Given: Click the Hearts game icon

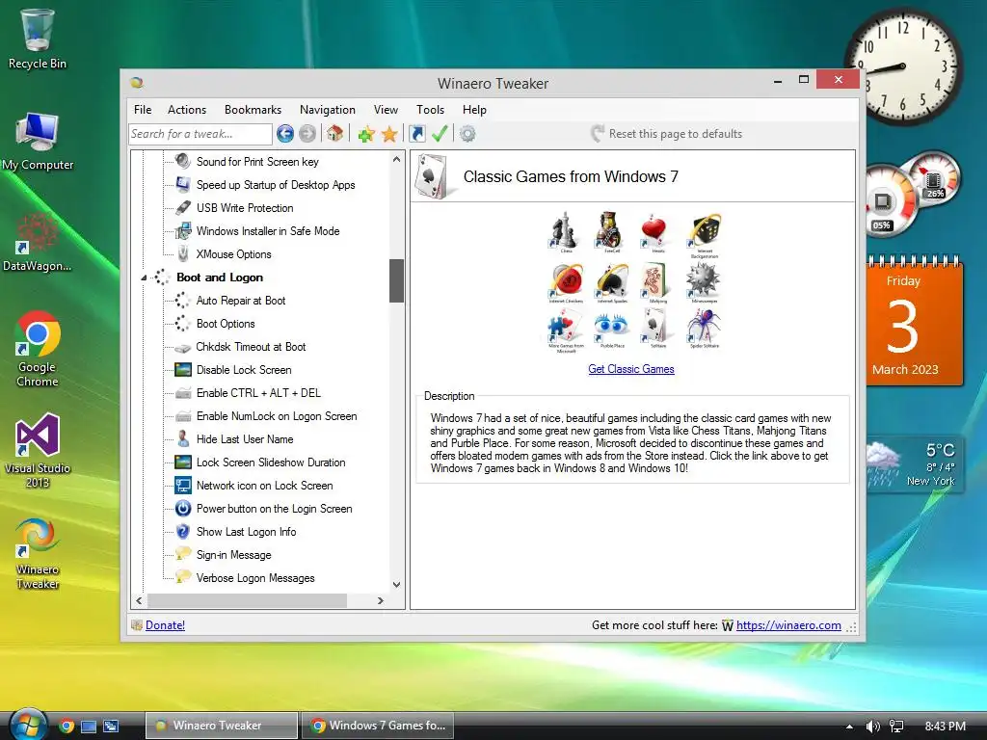Looking at the screenshot, I should point(656,231).
